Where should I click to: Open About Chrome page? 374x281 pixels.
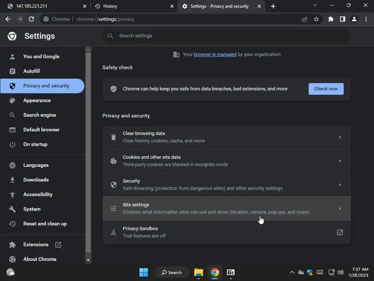coord(42,259)
